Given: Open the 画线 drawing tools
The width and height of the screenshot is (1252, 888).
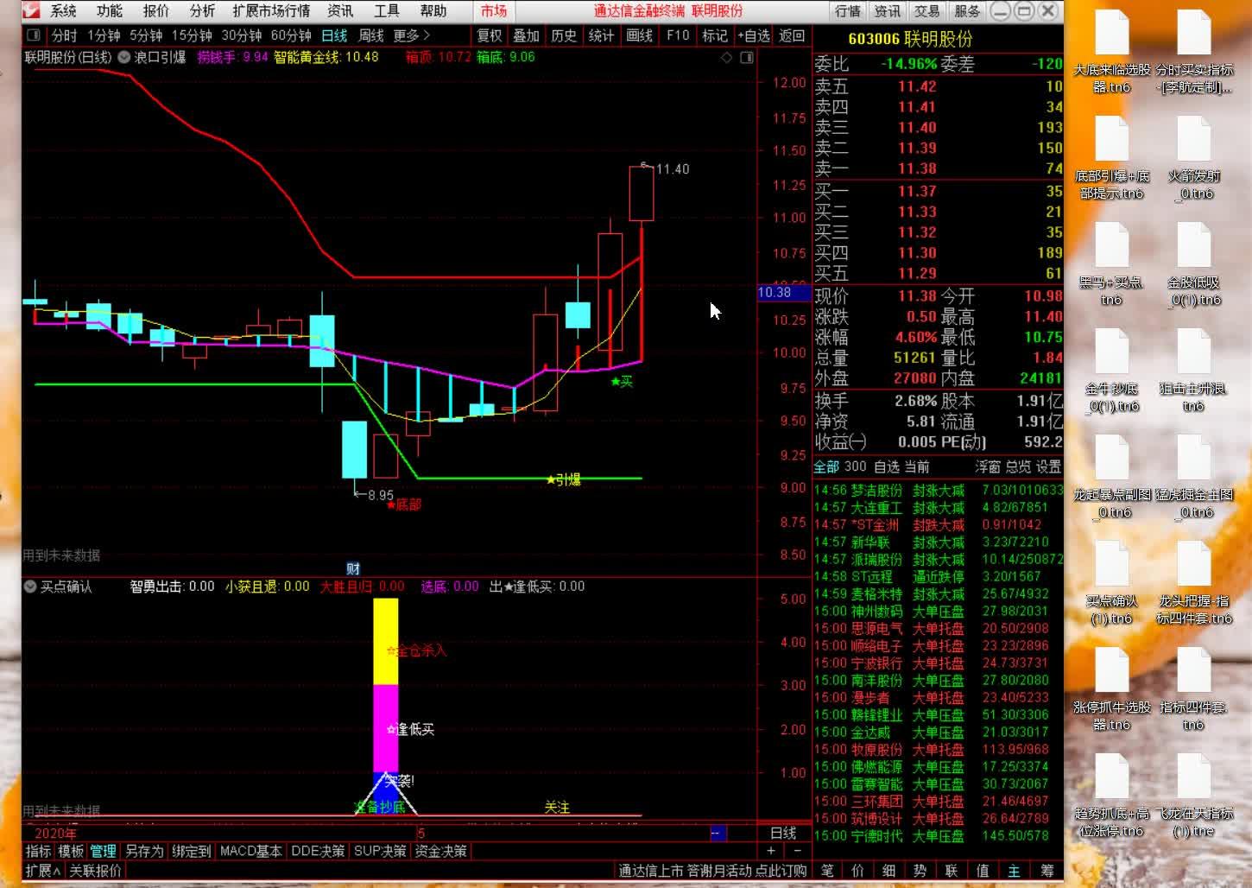Looking at the screenshot, I should [639, 35].
